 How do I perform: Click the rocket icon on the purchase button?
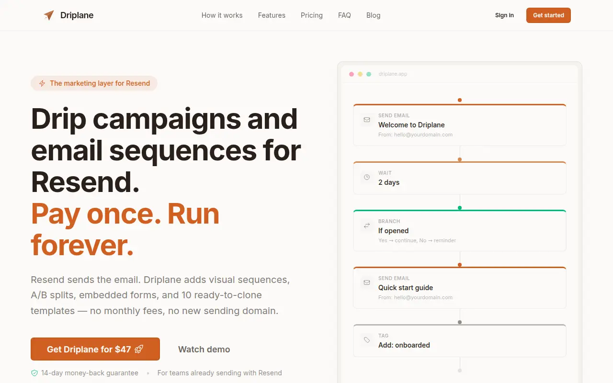tap(139, 349)
